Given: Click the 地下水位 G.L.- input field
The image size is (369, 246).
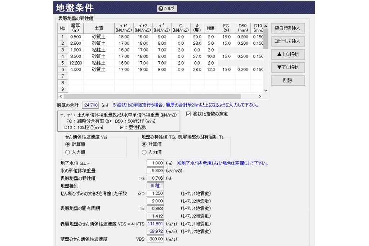Looking at the screenshot, I should [155, 163].
